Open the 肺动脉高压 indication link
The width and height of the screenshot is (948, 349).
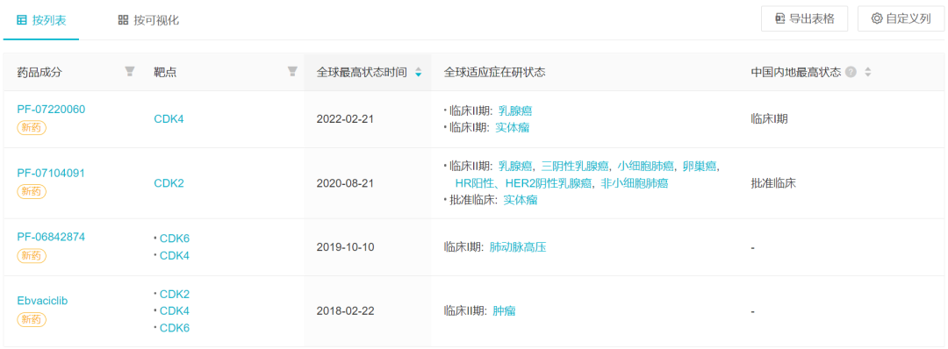pos(518,247)
